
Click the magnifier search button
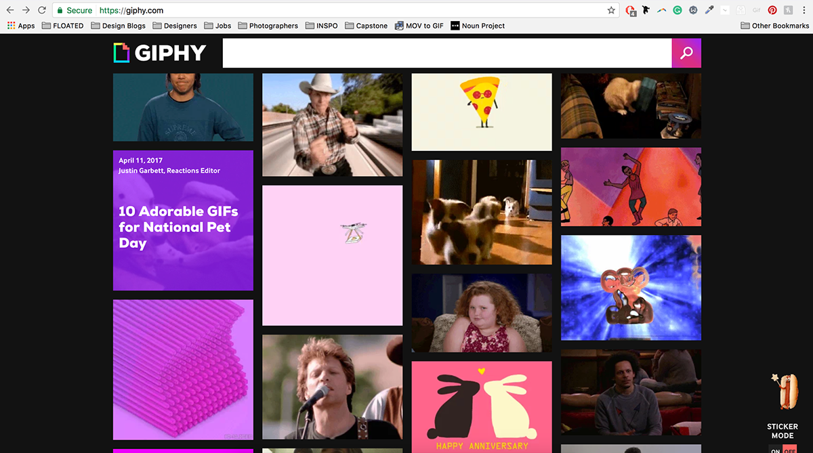[686, 53]
